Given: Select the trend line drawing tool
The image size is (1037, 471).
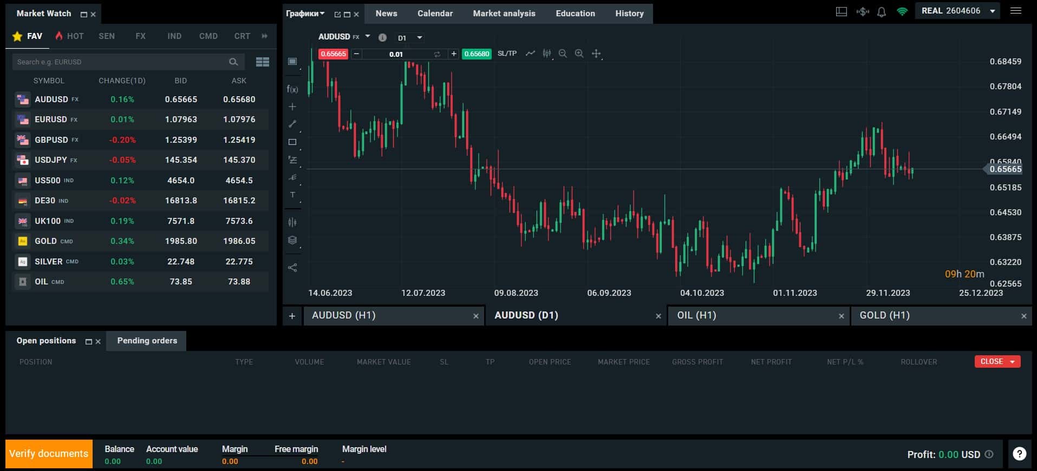Looking at the screenshot, I should tap(292, 124).
